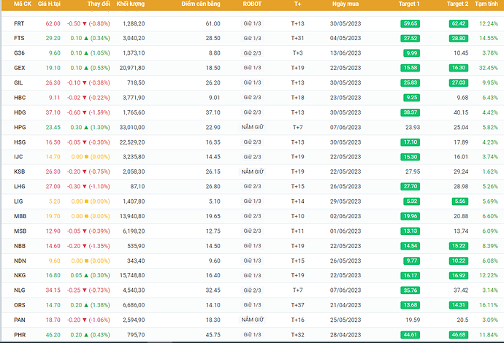
Task: Open the MBB stock symbol
Action: pos(20,216)
